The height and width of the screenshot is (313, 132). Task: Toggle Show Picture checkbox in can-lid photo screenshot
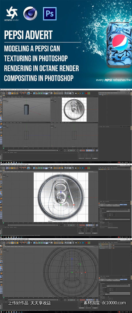[107, 208]
